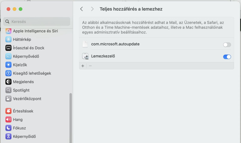Enable com.microsoft.autoupdate disk access toggle
Screen dimensions: 241x143
point(227,45)
